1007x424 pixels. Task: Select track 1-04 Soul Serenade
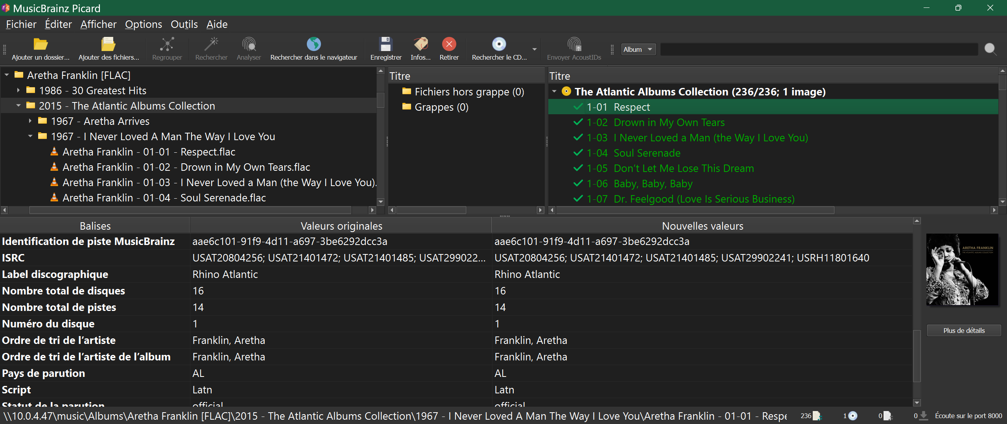click(x=647, y=153)
